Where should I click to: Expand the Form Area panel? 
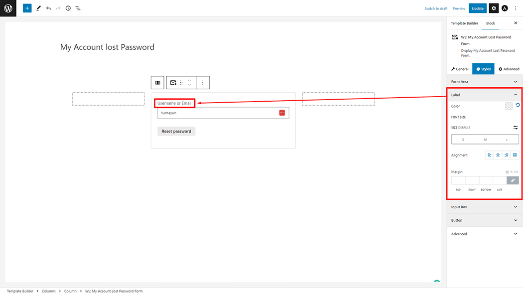485,82
